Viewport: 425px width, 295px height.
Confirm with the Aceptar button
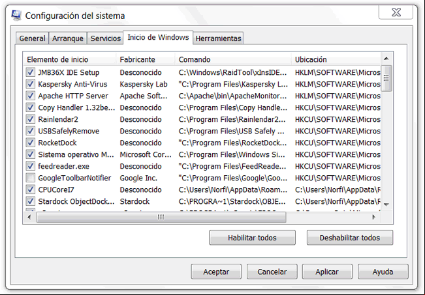216,272
